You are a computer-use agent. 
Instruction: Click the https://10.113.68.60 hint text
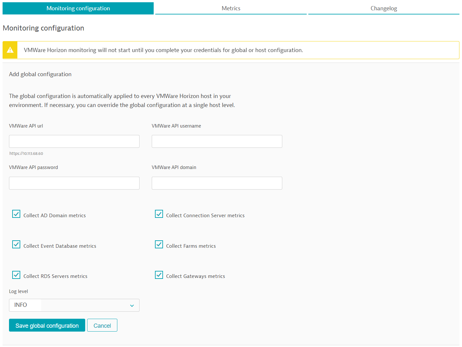pos(26,154)
